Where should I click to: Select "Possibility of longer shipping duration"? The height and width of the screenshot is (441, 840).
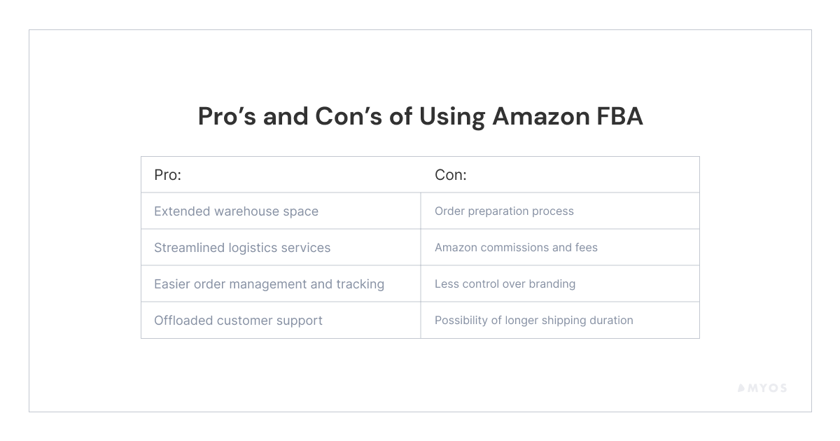click(x=533, y=321)
